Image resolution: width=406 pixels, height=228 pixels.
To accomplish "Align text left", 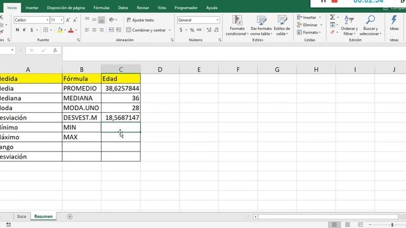I will (x=87, y=30).
